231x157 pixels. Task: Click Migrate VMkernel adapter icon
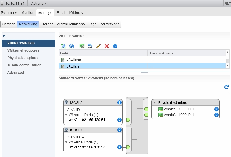90,46
